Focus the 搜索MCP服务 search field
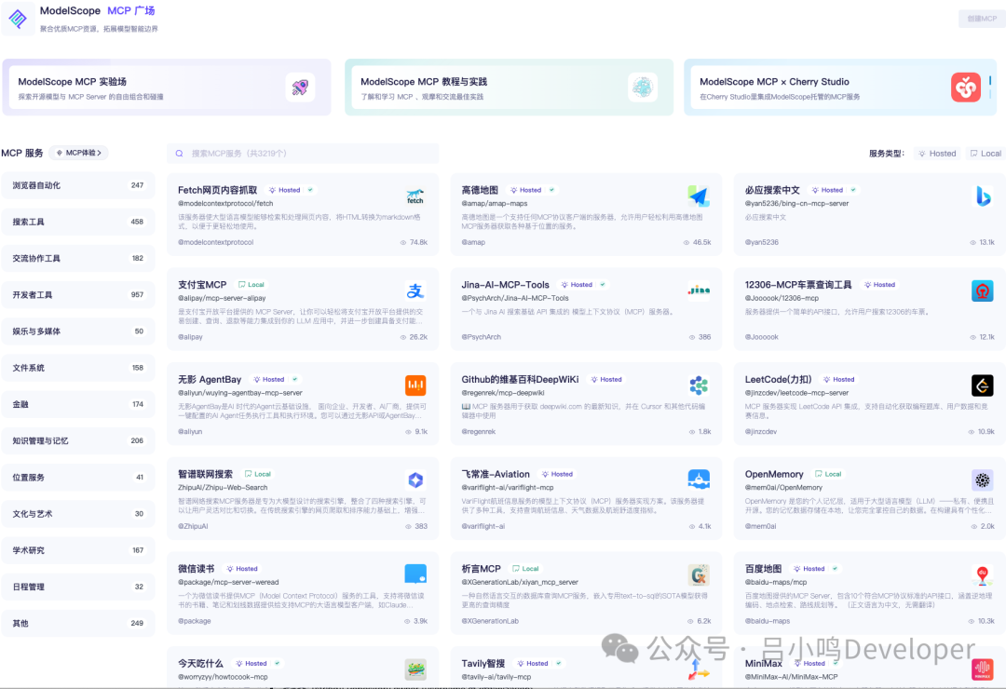 pyautogui.click(x=303, y=154)
